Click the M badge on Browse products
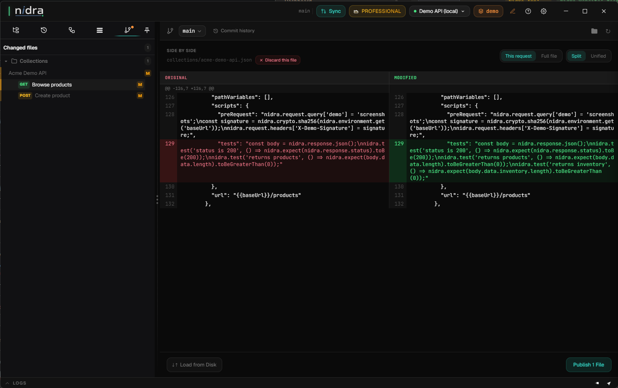Image resolution: width=618 pixels, height=388 pixels. tap(140, 85)
